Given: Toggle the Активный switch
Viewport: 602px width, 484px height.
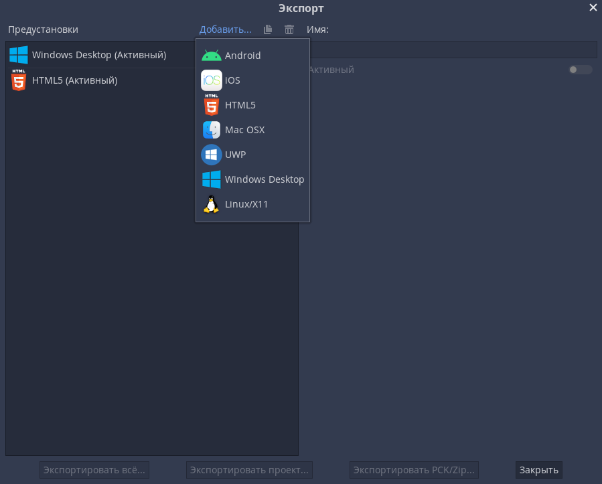Looking at the screenshot, I should tap(580, 70).
